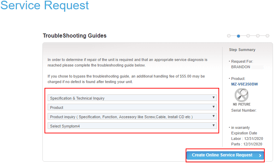Click the Labor expiration date text
This screenshot has width=274, height=163.
point(247,139)
